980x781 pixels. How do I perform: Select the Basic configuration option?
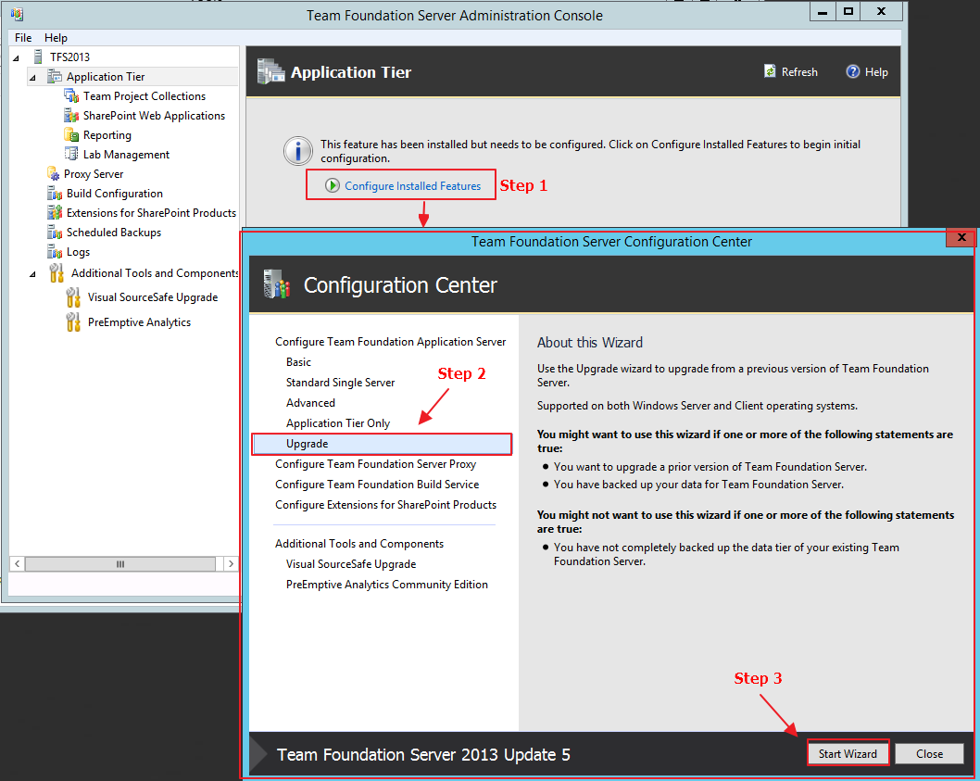pos(299,362)
